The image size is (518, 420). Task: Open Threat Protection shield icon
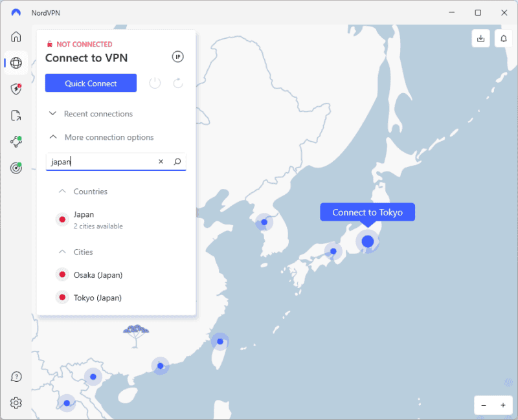click(16, 89)
